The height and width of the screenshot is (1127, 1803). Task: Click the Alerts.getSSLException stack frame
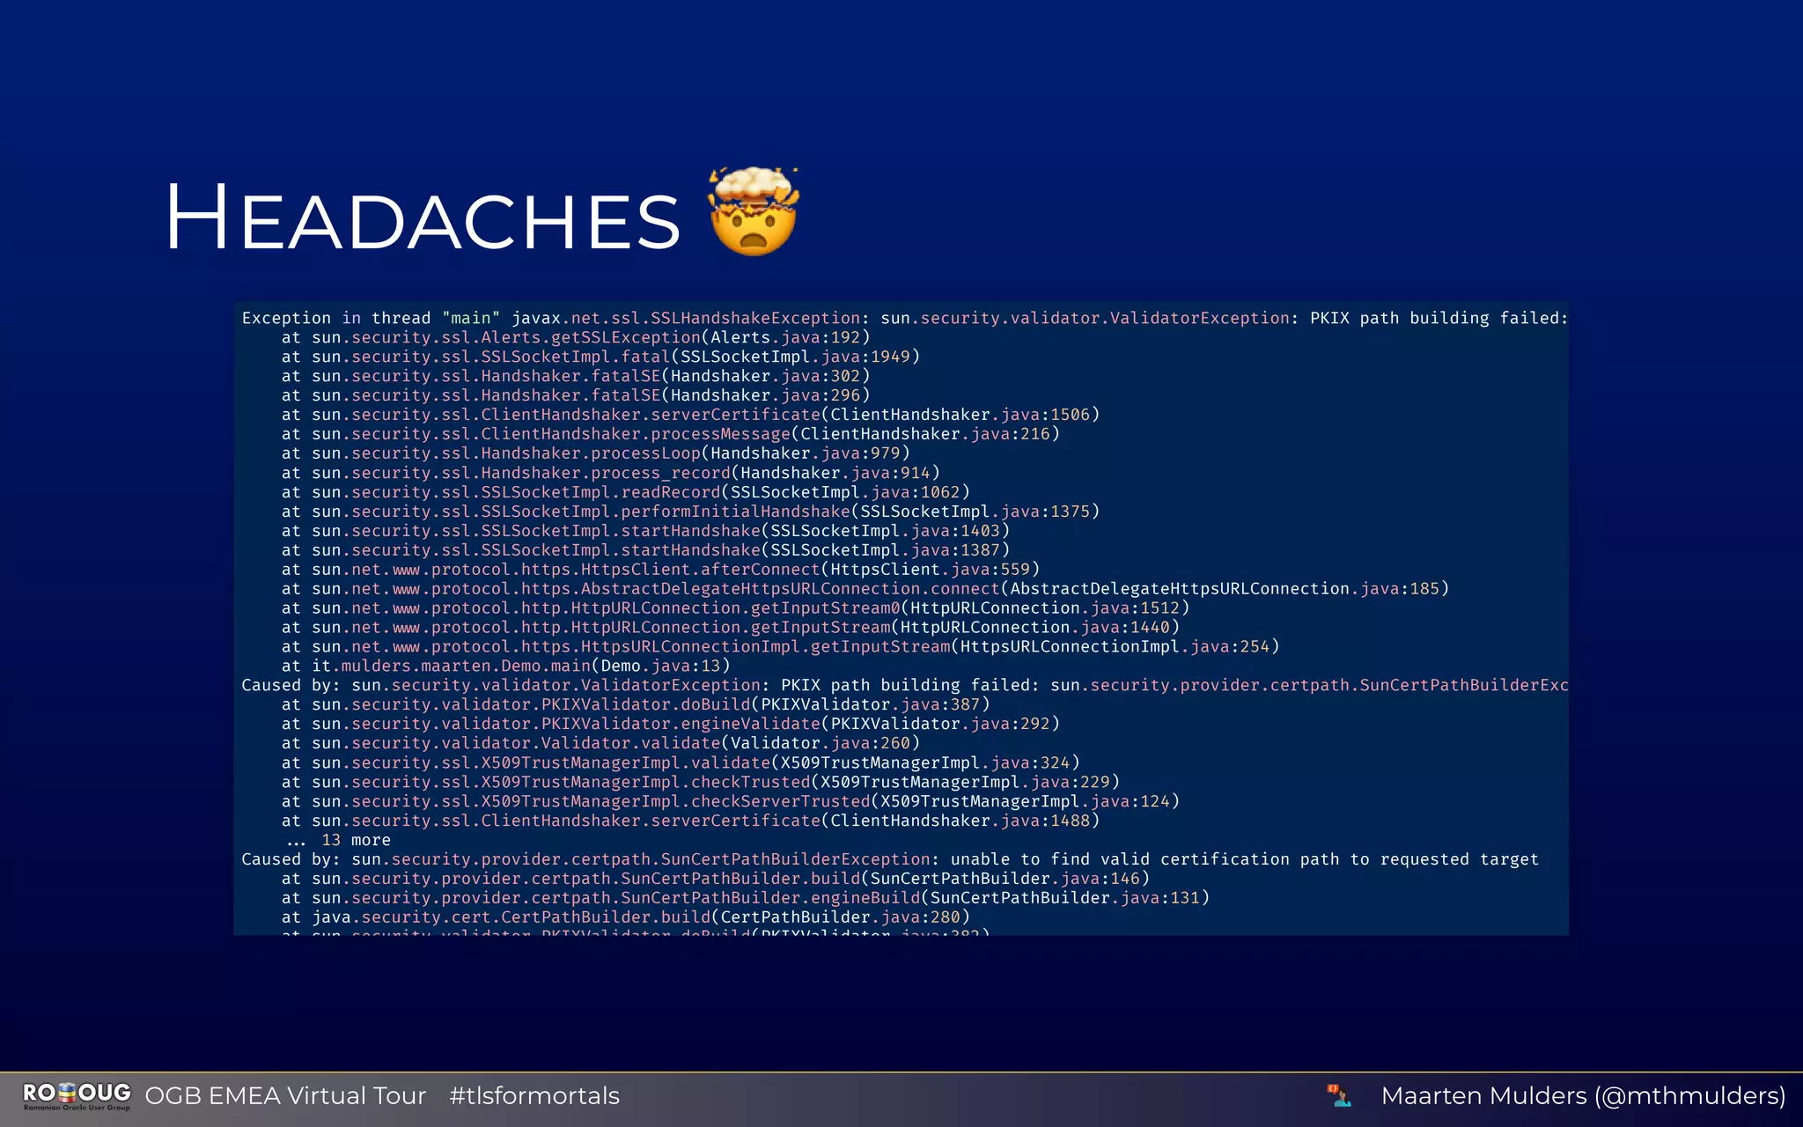(x=576, y=337)
